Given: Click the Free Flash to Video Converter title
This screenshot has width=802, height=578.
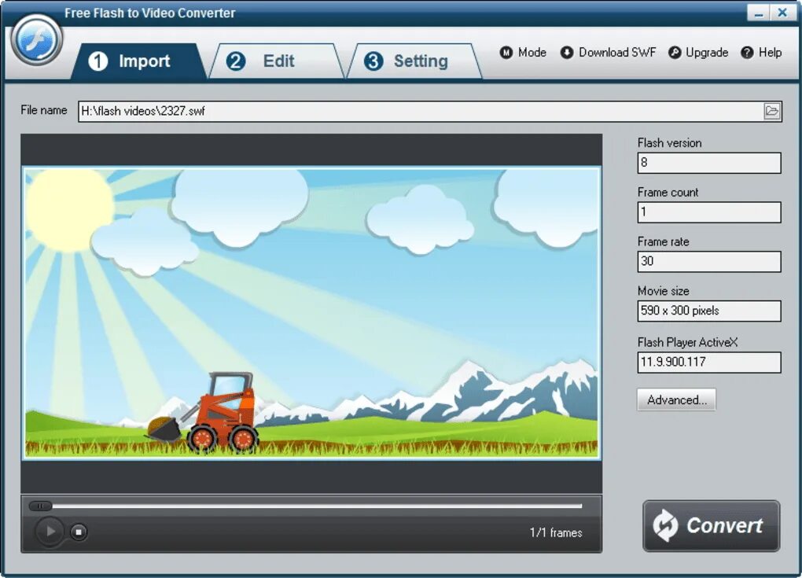Looking at the screenshot, I should pyautogui.click(x=149, y=13).
